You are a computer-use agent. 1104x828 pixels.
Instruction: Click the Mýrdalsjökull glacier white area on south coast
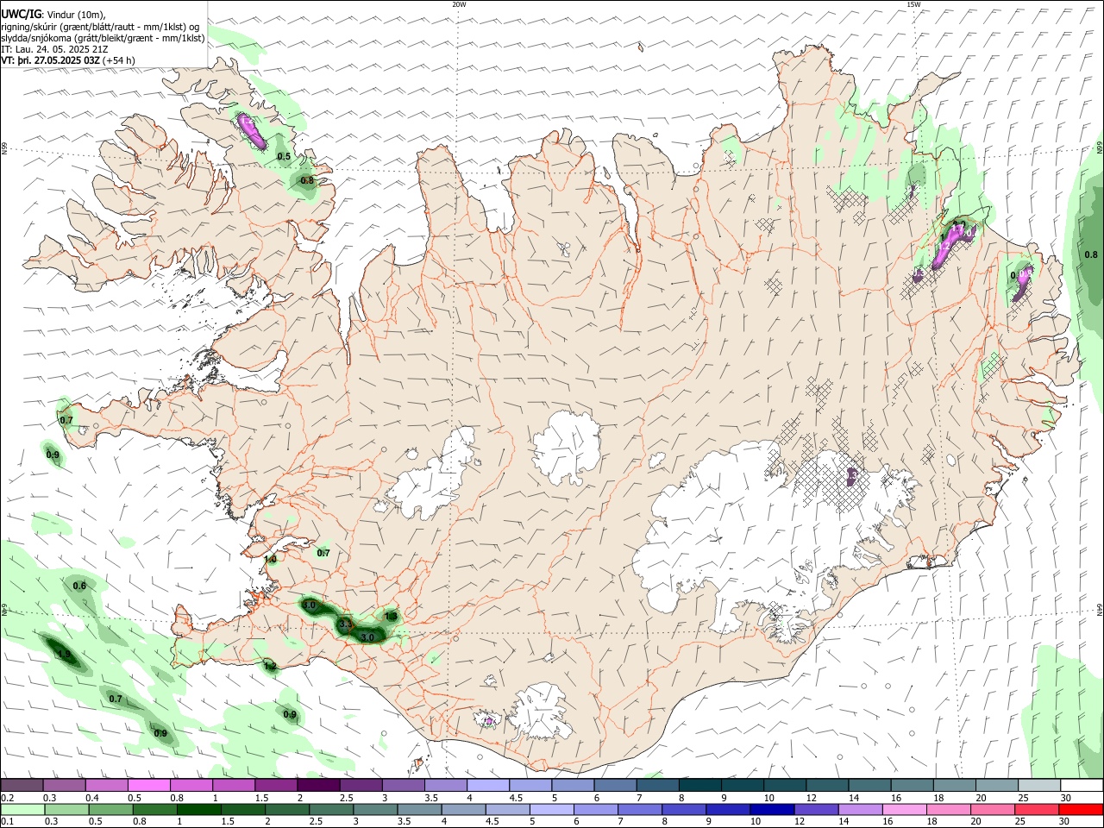(541, 712)
